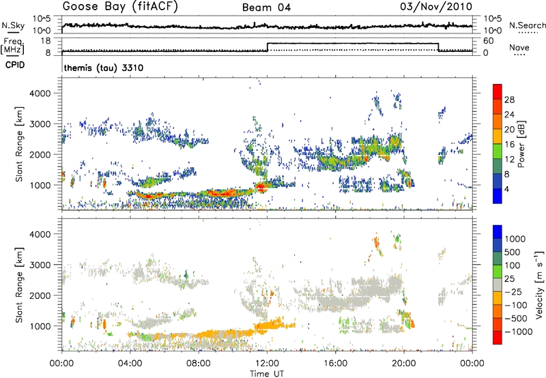Select the 'Time UT' axis title
This screenshot has height=378, width=546.
coord(267,374)
